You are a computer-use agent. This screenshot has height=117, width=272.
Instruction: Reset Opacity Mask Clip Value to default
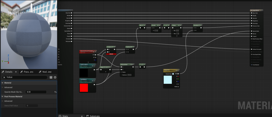coord(55,92)
